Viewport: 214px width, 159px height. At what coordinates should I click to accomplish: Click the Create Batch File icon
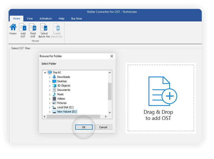tap(57, 27)
